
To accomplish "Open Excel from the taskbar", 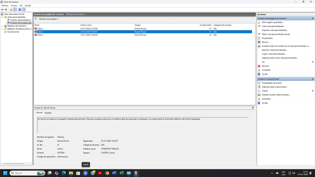I will point(121,173).
